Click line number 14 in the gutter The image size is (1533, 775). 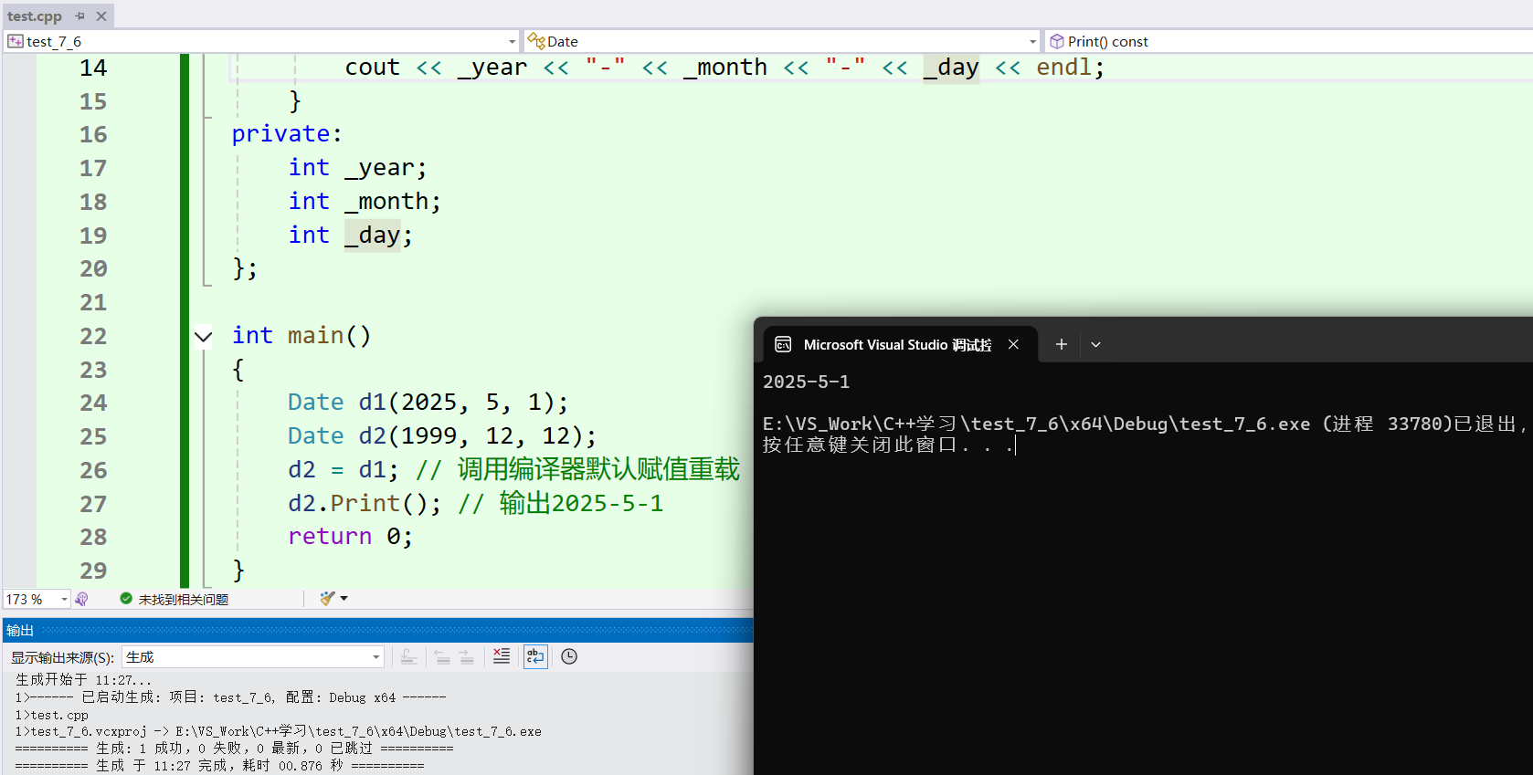[93, 68]
